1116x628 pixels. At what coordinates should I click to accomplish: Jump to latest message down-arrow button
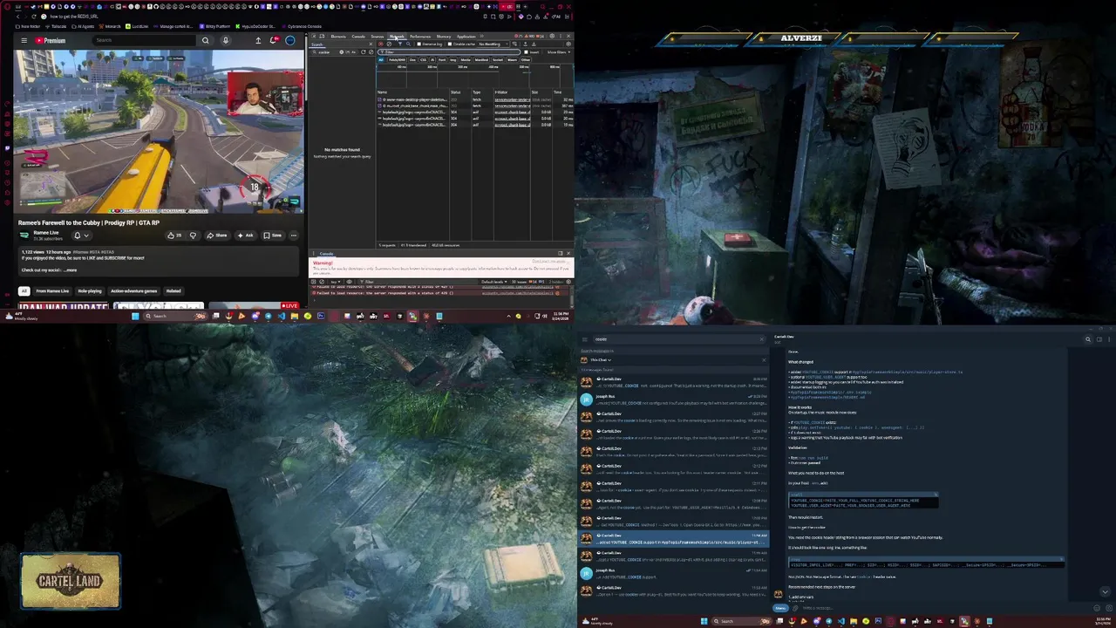click(x=1105, y=591)
